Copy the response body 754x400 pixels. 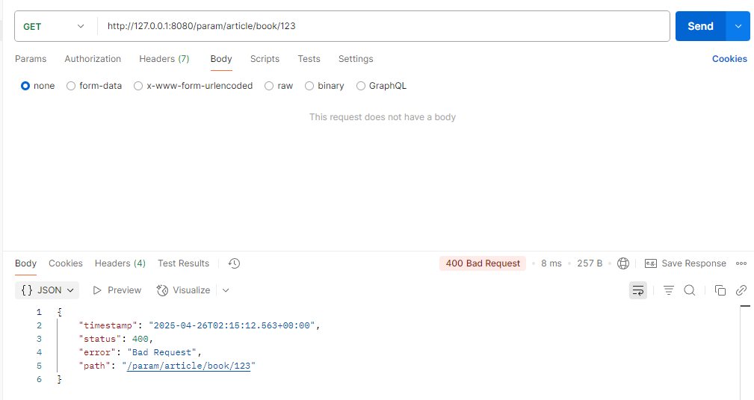[720, 290]
